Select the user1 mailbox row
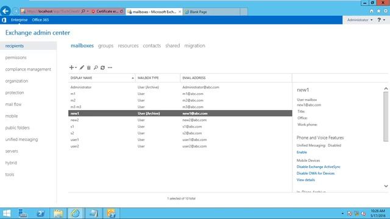Viewport: 390px width, 219px height. 180,140
